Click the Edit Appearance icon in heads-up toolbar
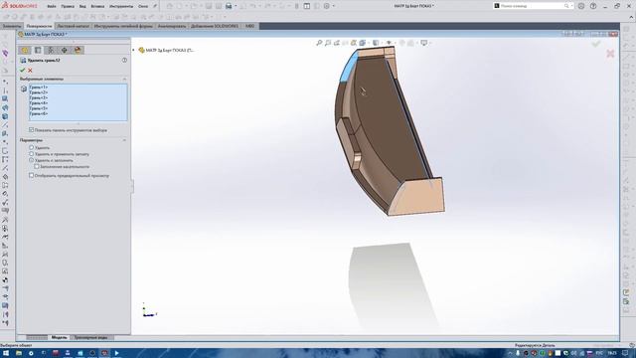 pos(401,43)
